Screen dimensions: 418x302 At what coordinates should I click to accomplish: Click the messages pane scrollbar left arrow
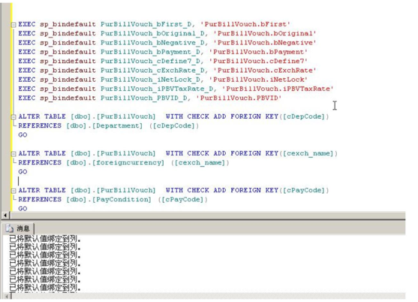(7, 296)
